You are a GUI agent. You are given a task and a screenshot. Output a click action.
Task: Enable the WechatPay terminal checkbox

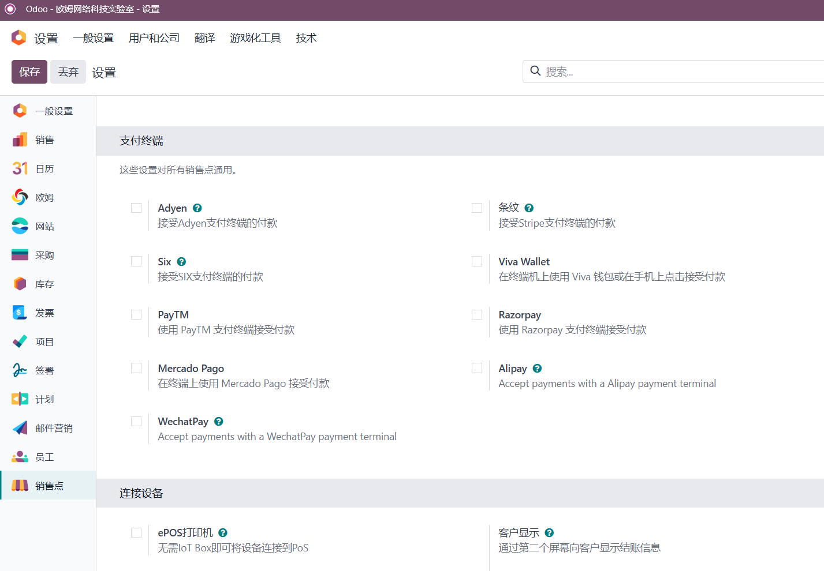pos(136,421)
